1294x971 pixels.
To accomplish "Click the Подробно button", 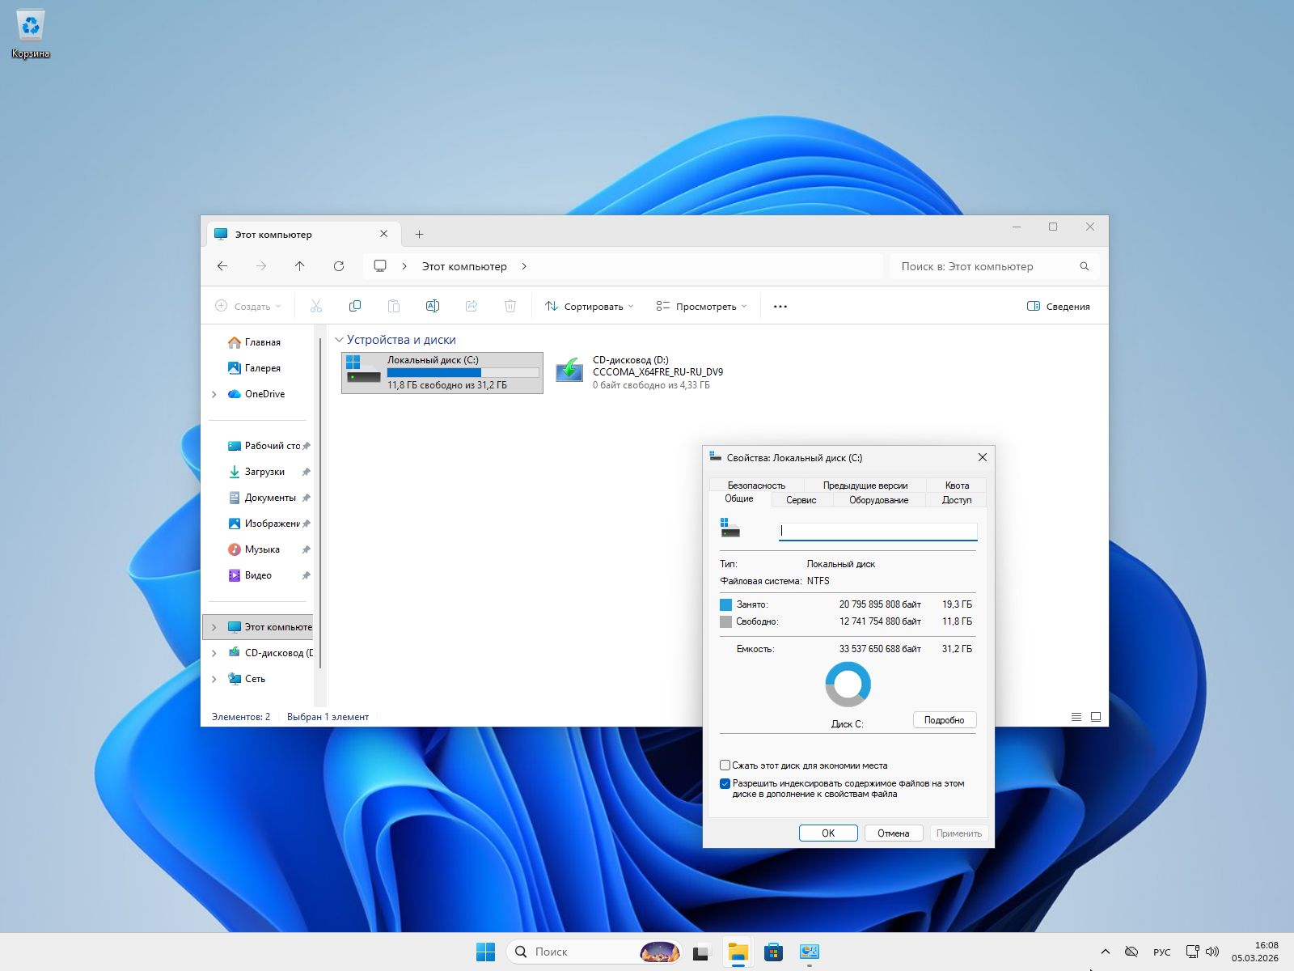I will click(944, 719).
